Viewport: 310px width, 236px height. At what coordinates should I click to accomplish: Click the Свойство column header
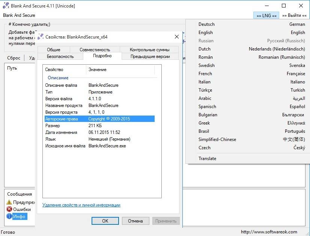pyautogui.click(x=65, y=70)
